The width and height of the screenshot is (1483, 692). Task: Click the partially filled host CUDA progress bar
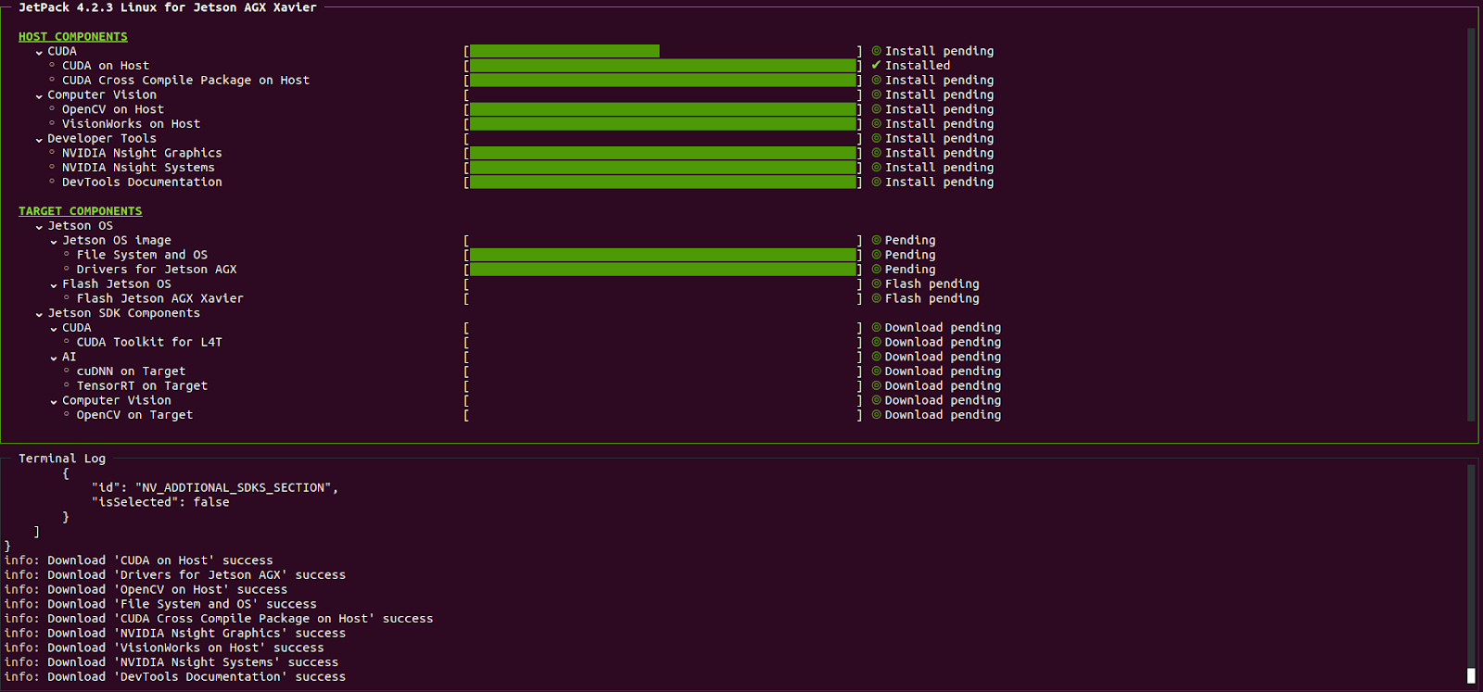click(664, 51)
